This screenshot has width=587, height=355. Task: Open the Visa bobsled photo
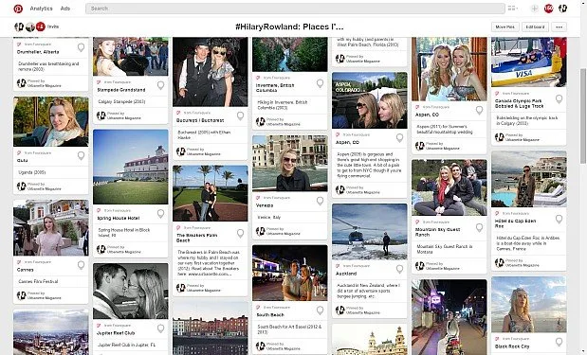pos(529,62)
